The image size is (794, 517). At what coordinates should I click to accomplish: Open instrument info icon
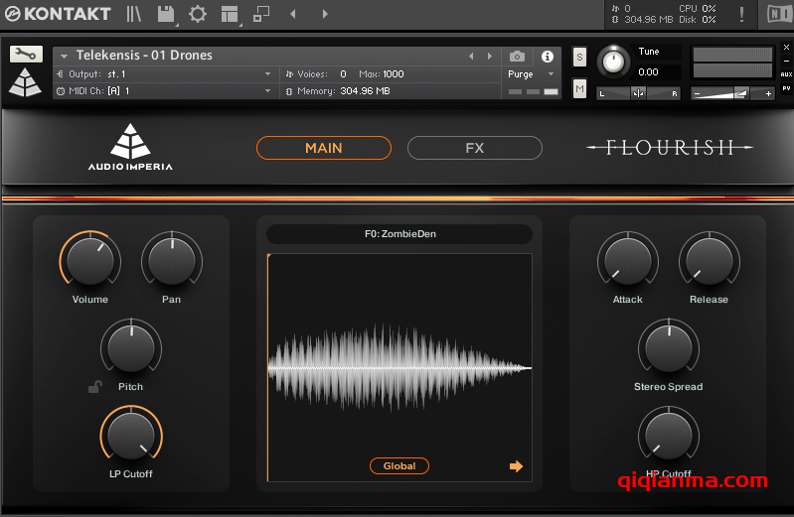click(547, 57)
